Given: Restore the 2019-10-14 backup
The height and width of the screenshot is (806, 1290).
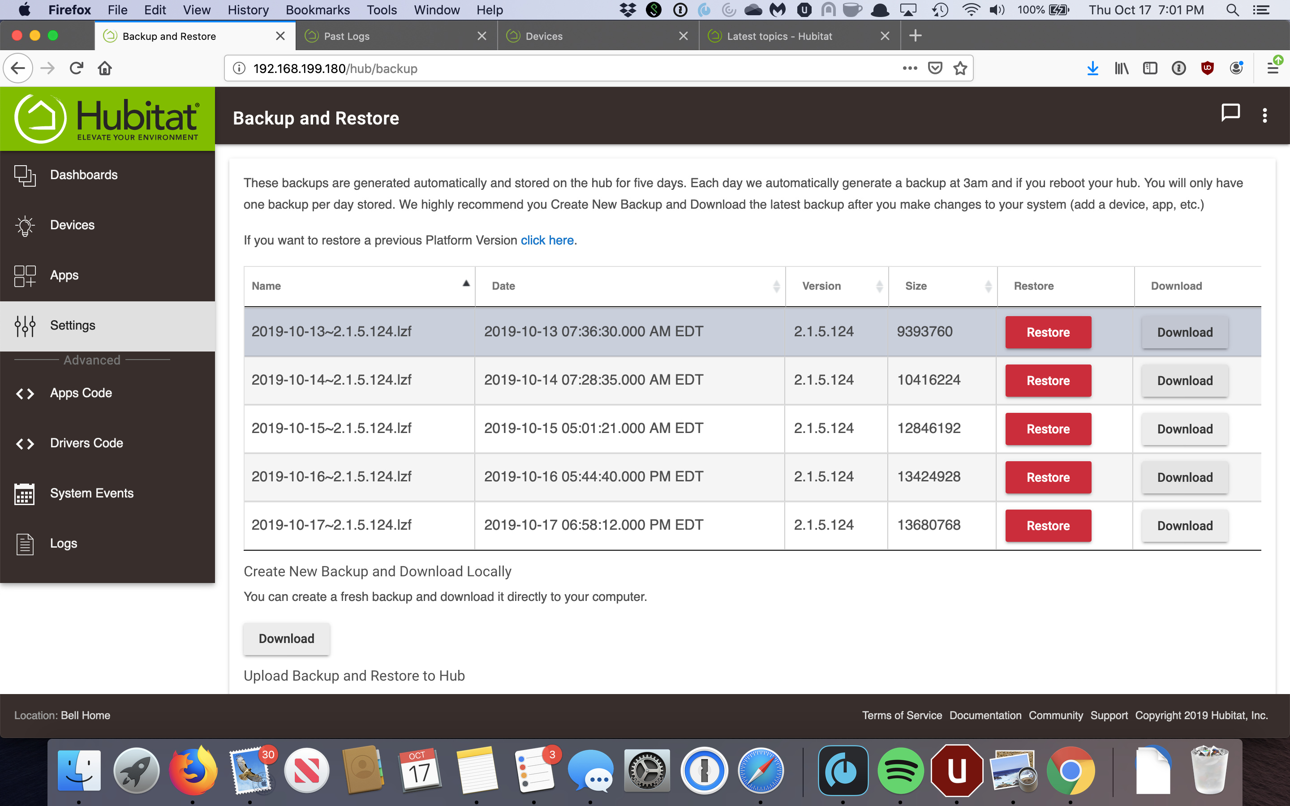Looking at the screenshot, I should [1048, 381].
